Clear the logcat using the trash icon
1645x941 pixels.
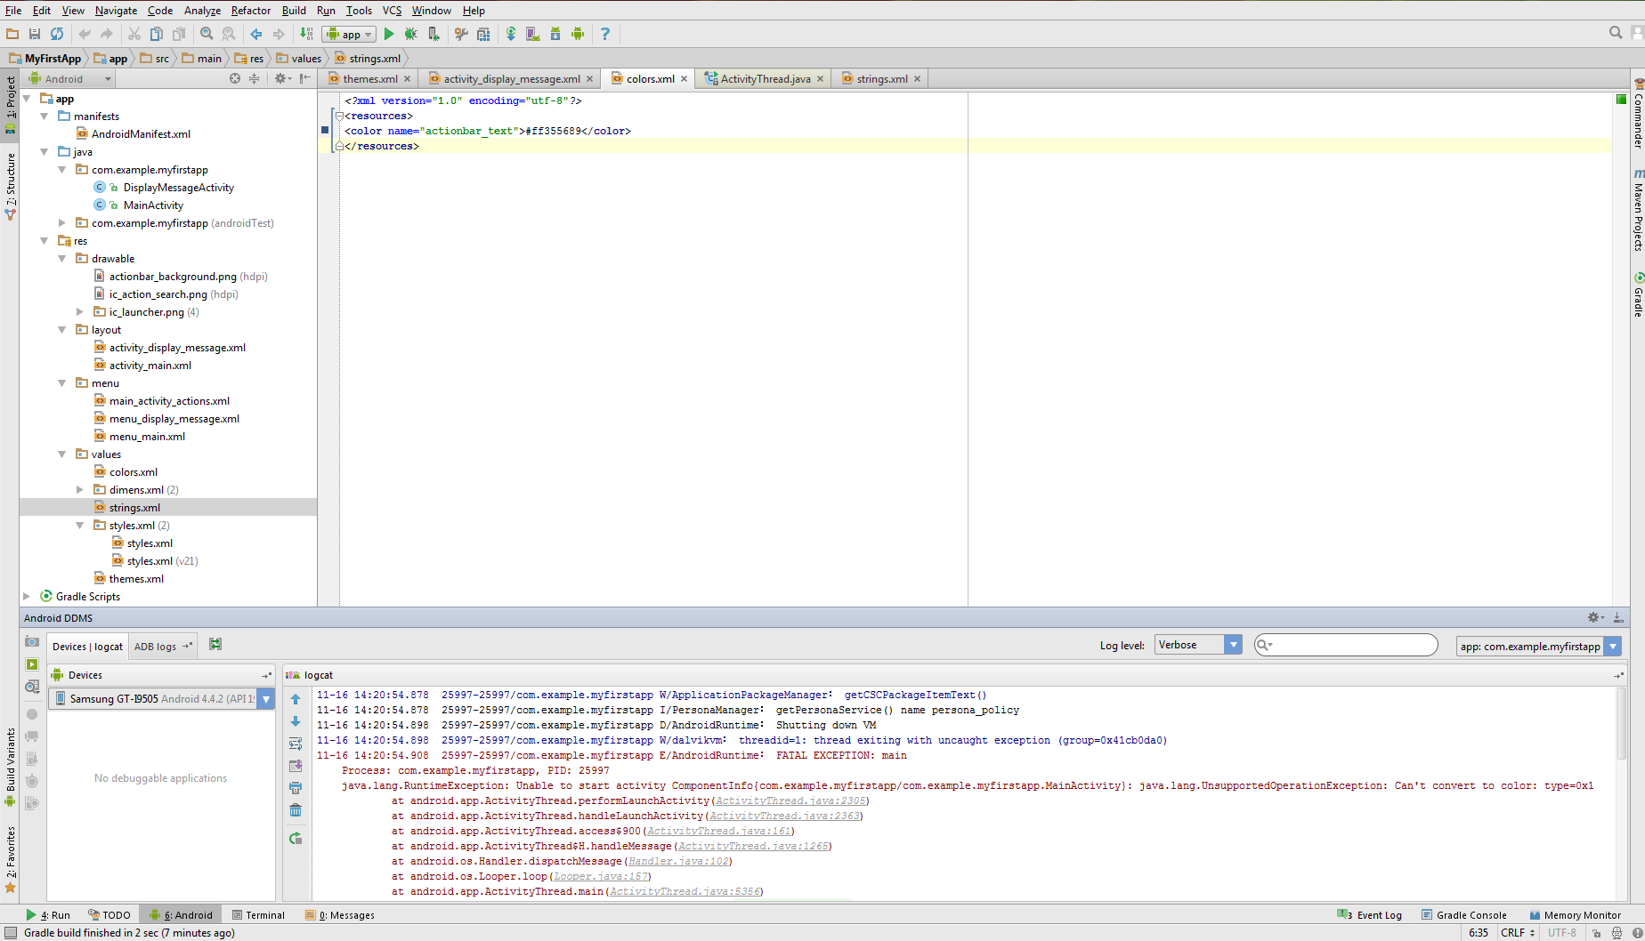296,809
